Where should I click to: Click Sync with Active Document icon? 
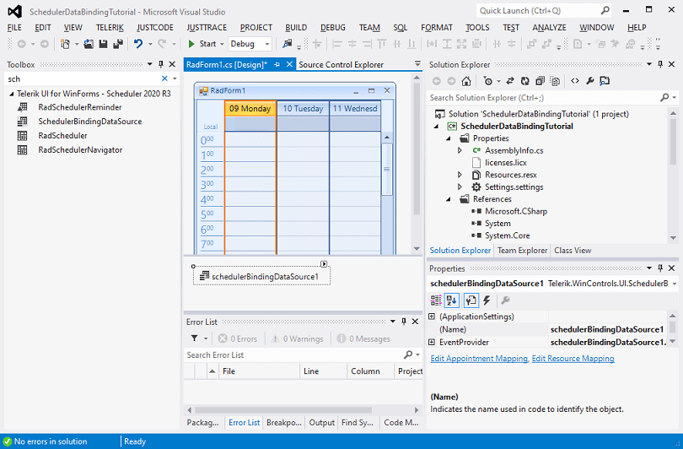tap(510, 81)
